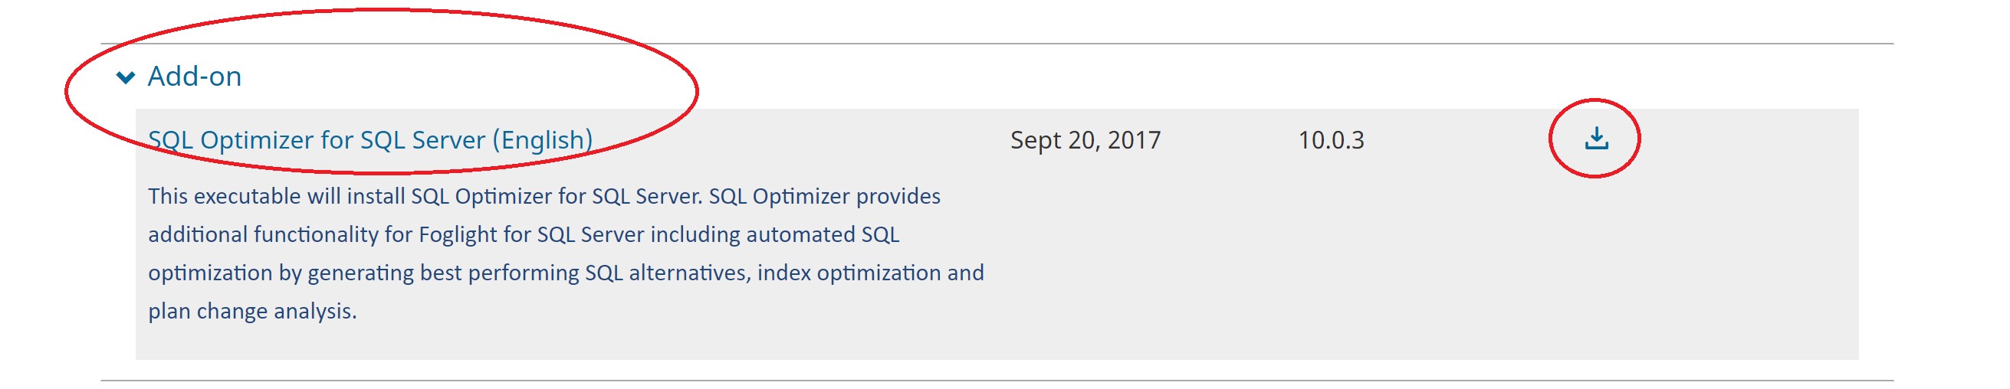Screen dimensions: 2010x389
Task: Click the 'plan change analysis.' text line
Action: pos(252,311)
